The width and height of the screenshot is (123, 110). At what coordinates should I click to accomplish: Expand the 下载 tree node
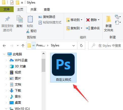pos(6,91)
